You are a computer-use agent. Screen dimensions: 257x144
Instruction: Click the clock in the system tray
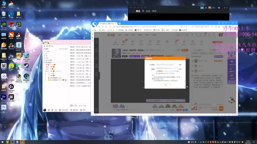(248, 142)
